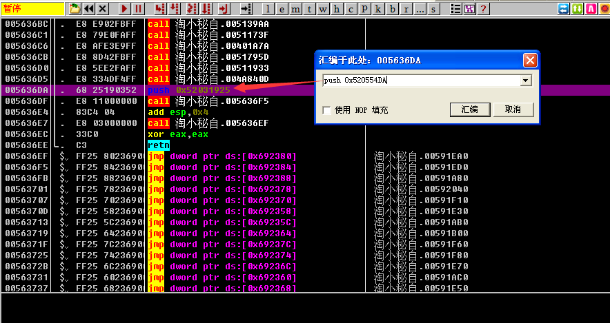Viewport: 610px width, 323px height.
Task: Open Breakpoints window via 'b' button
Action: (392, 9)
